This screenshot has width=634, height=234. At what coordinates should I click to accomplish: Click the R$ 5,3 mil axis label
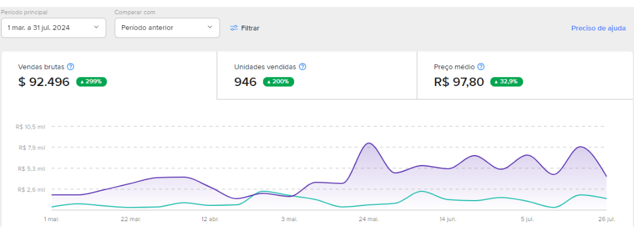[32, 168]
